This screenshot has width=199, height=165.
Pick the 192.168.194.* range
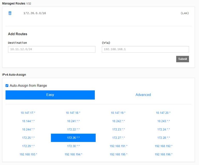tap(73, 154)
